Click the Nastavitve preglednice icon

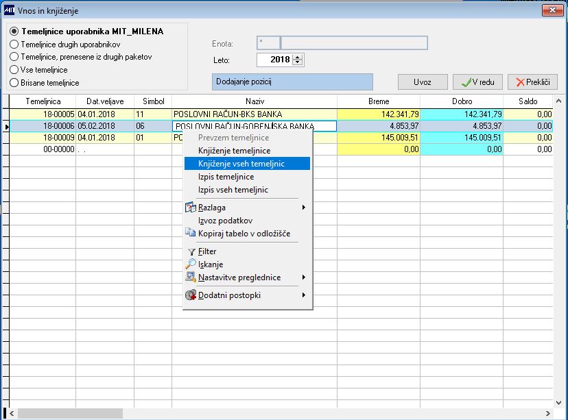pyautogui.click(x=191, y=277)
